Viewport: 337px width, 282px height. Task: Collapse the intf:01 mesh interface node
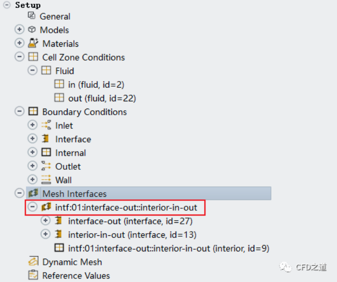point(33,207)
